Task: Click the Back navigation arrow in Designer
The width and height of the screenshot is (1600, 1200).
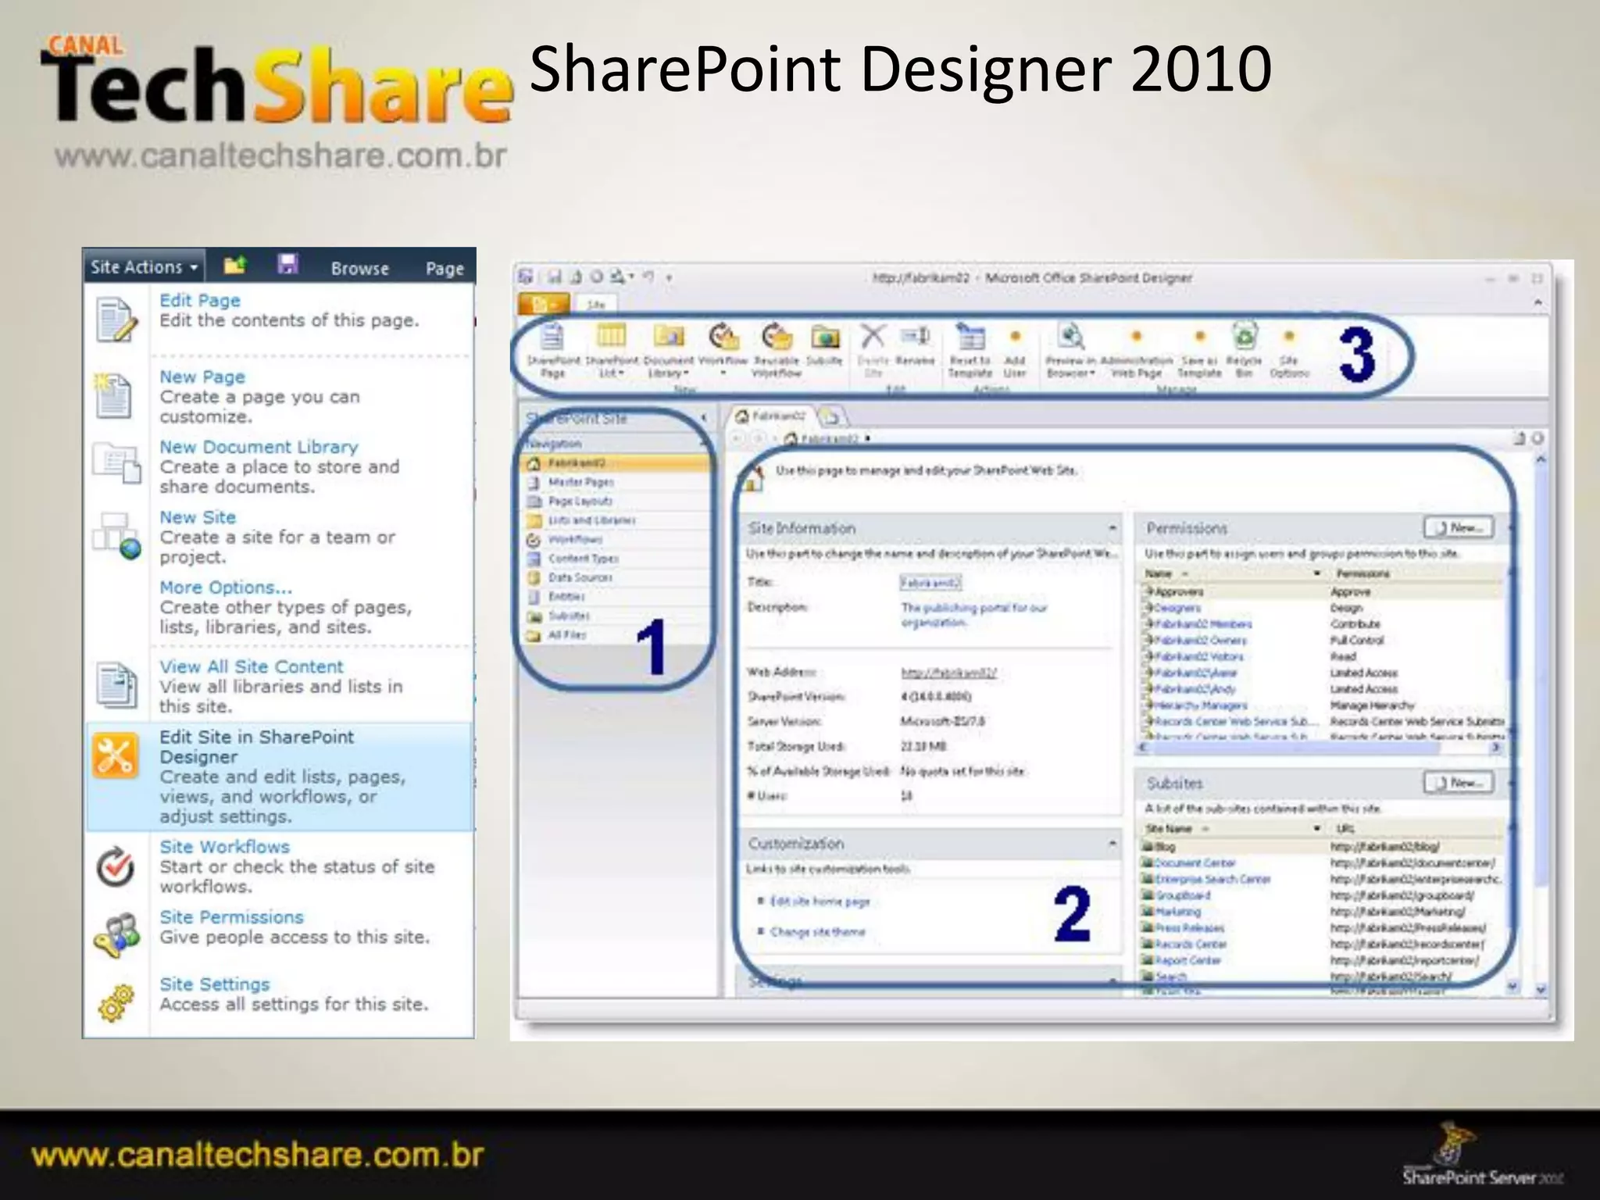Action: click(737, 438)
